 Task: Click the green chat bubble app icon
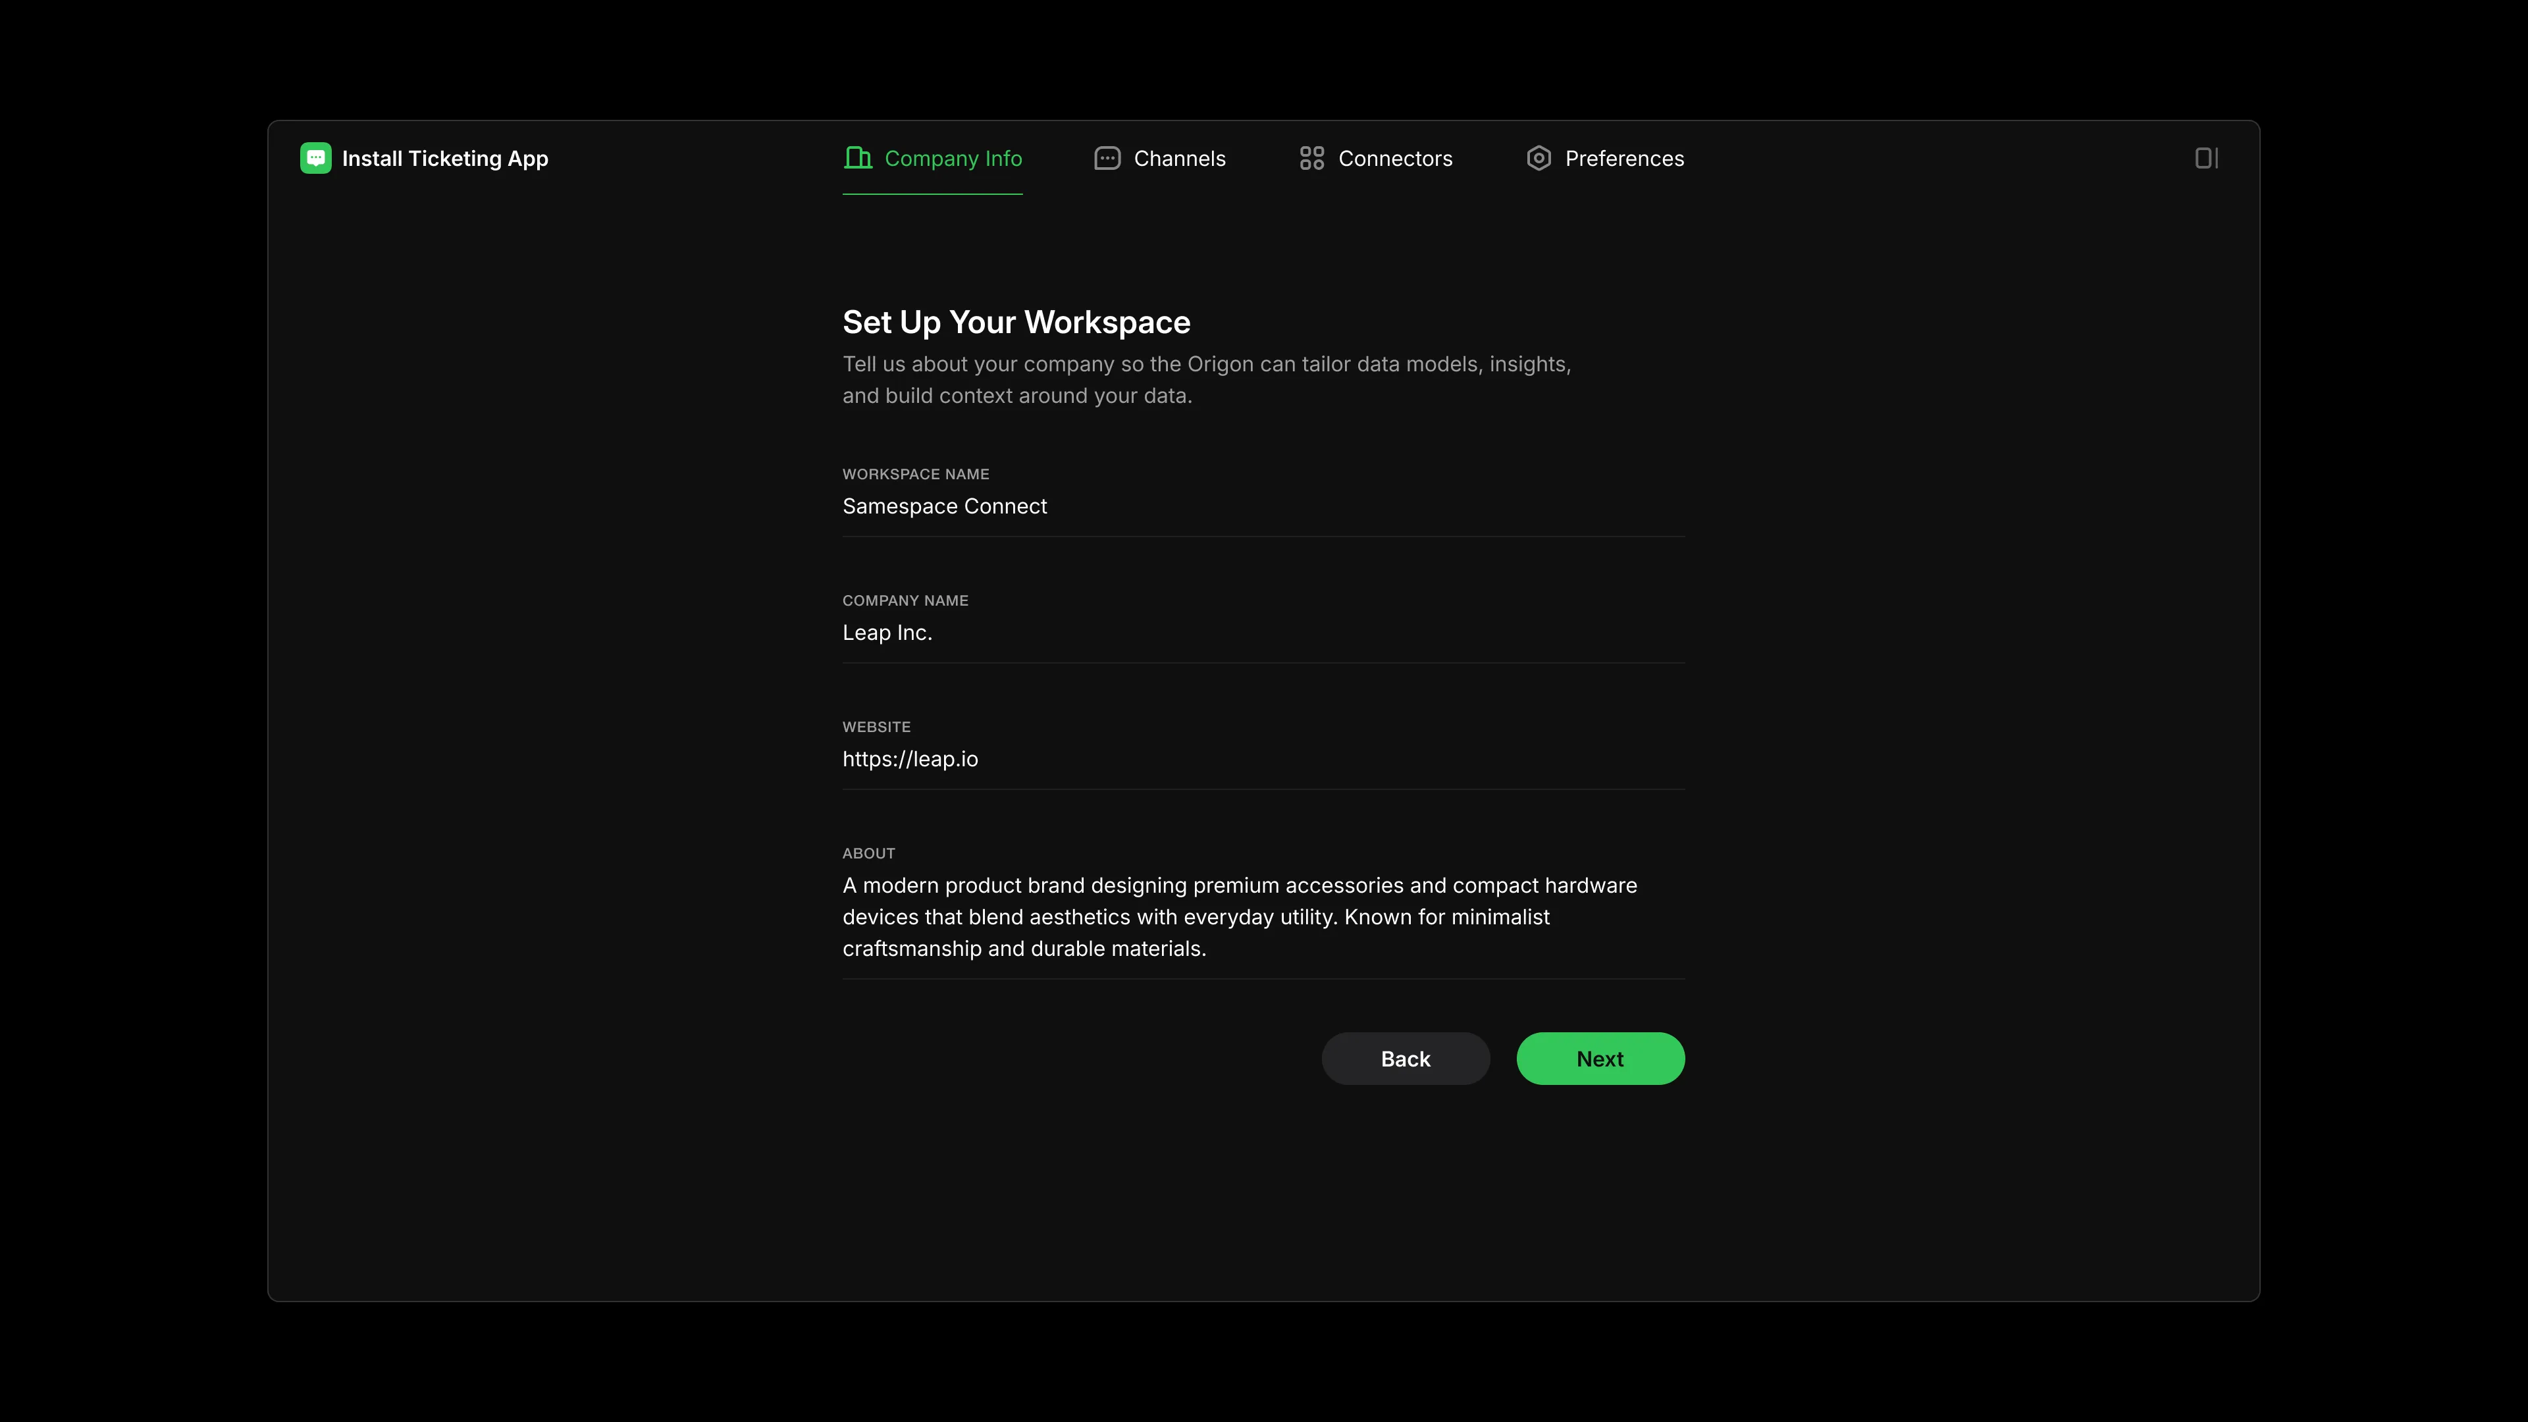(315, 157)
